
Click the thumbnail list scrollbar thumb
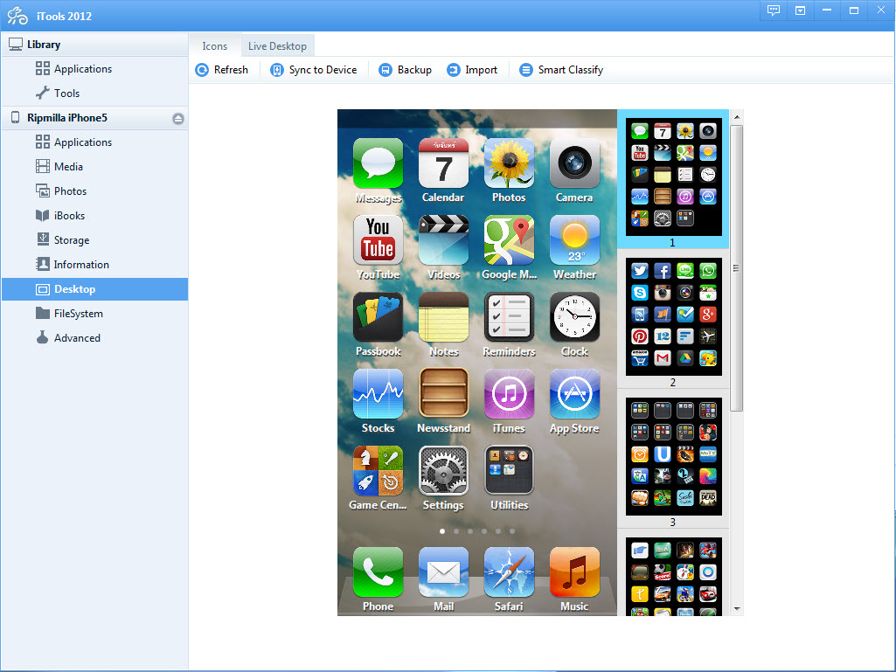(x=737, y=268)
